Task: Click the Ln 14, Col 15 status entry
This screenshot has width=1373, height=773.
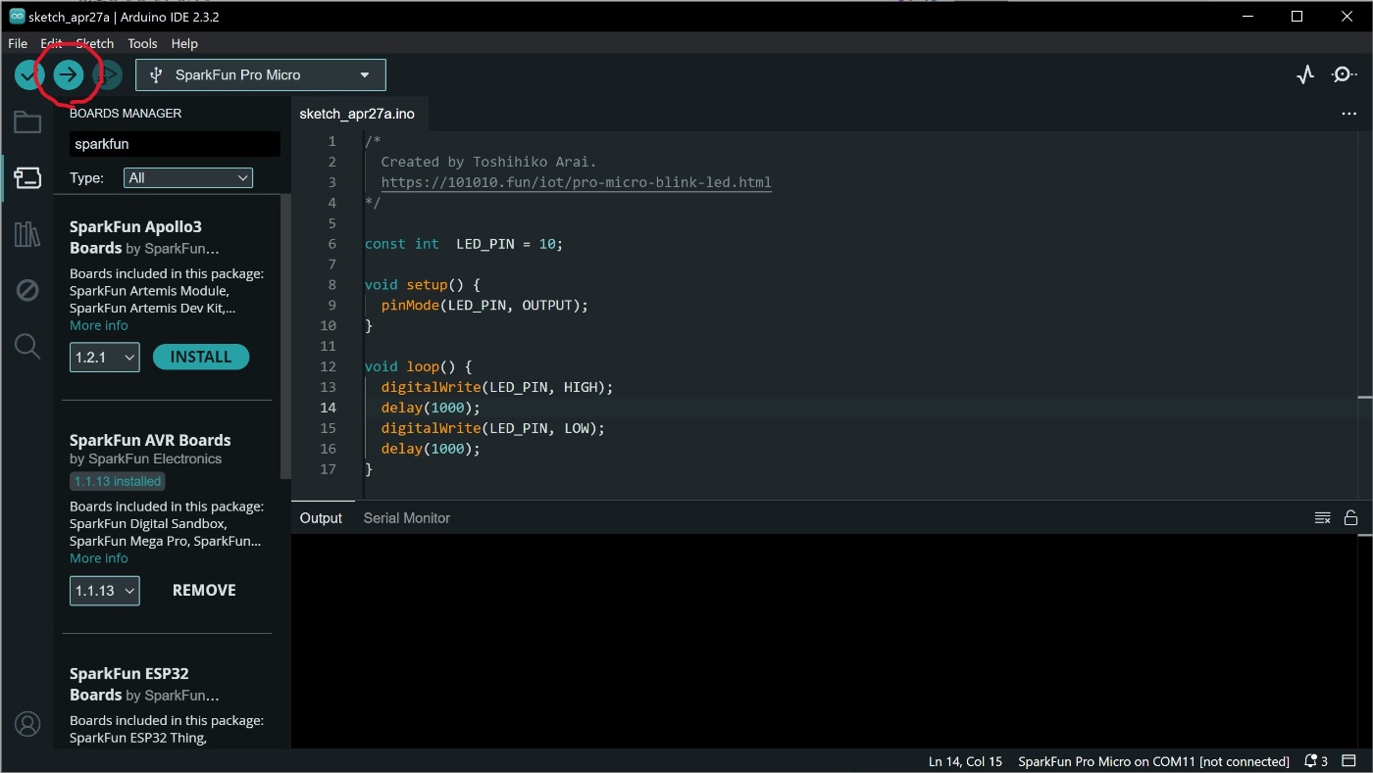Action: coord(965,761)
